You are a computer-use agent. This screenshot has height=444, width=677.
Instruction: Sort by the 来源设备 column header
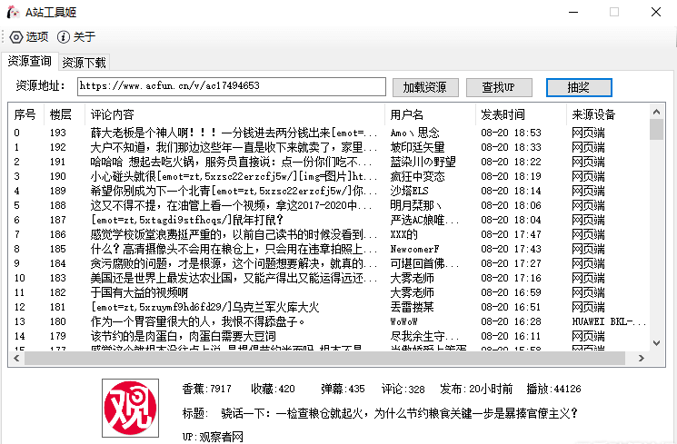(606, 114)
